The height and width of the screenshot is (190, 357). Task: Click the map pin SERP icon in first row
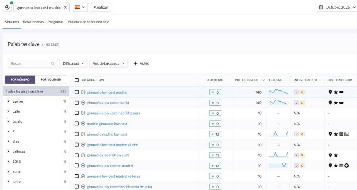click(x=330, y=92)
